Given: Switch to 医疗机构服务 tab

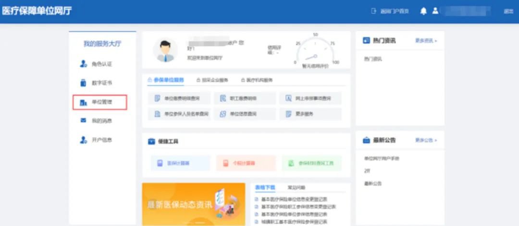Looking at the screenshot, I should point(257,80).
